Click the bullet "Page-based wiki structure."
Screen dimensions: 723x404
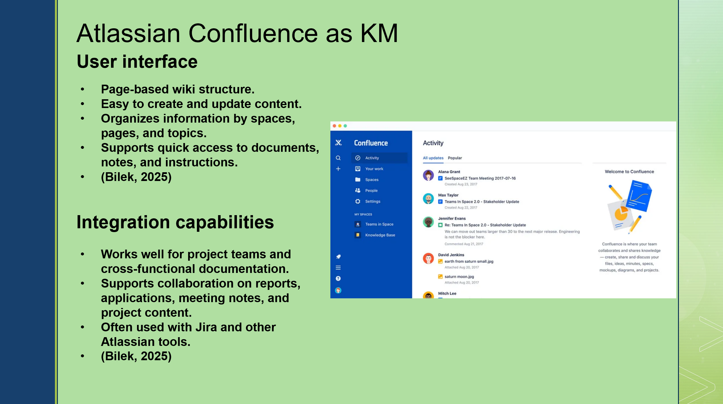coord(178,89)
